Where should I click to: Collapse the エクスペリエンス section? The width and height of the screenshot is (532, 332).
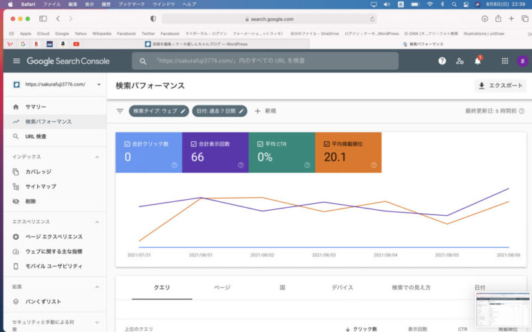click(x=97, y=222)
